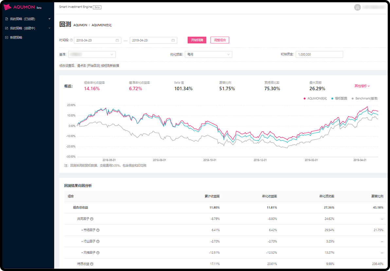
Task: Toggle the Benchmark(基准) series in the chart legend
Action: tap(364, 98)
